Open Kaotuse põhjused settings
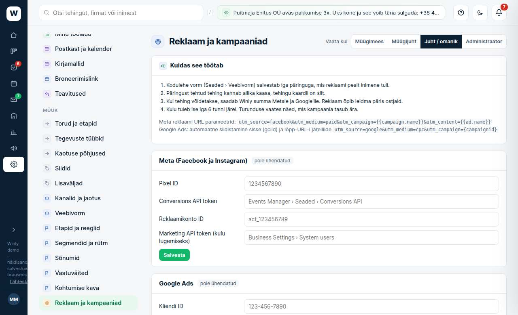 (88, 153)
